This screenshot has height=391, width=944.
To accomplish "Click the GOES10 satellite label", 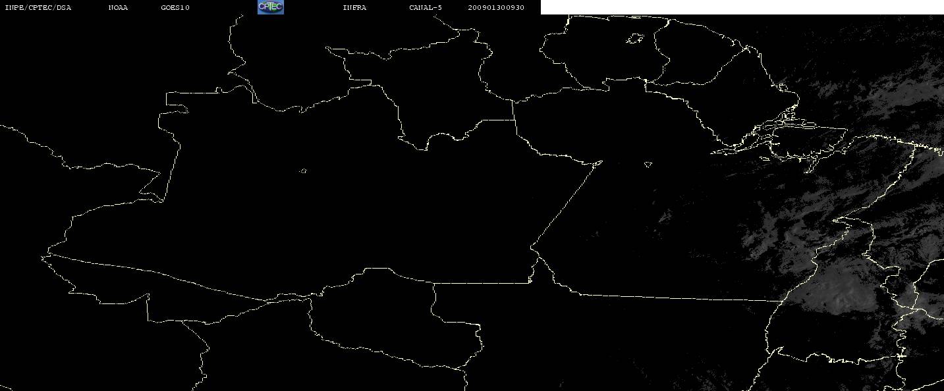I will click(x=175, y=8).
